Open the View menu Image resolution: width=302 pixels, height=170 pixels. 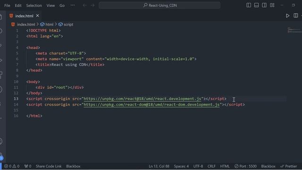pyautogui.click(x=50, y=5)
